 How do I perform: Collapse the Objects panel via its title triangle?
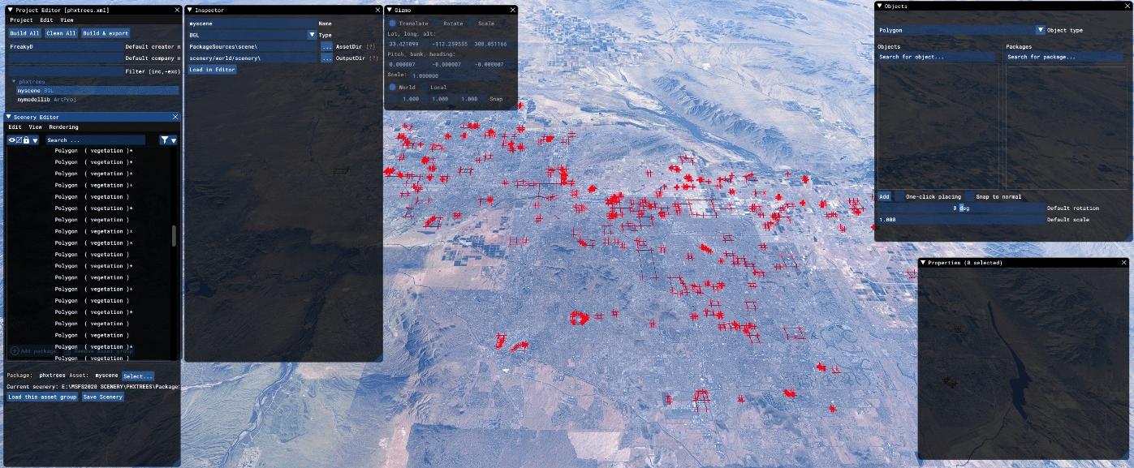[879, 6]
